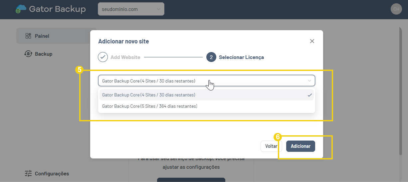408x182 pixels.
Task: Collapse license list using the chevron arrow
Action: pyautogui.click(x=309, y=81)
